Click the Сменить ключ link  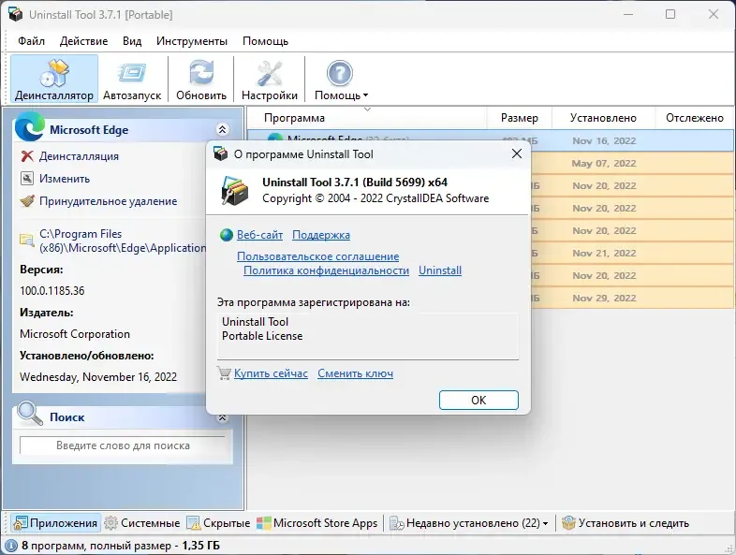[355, 373]
